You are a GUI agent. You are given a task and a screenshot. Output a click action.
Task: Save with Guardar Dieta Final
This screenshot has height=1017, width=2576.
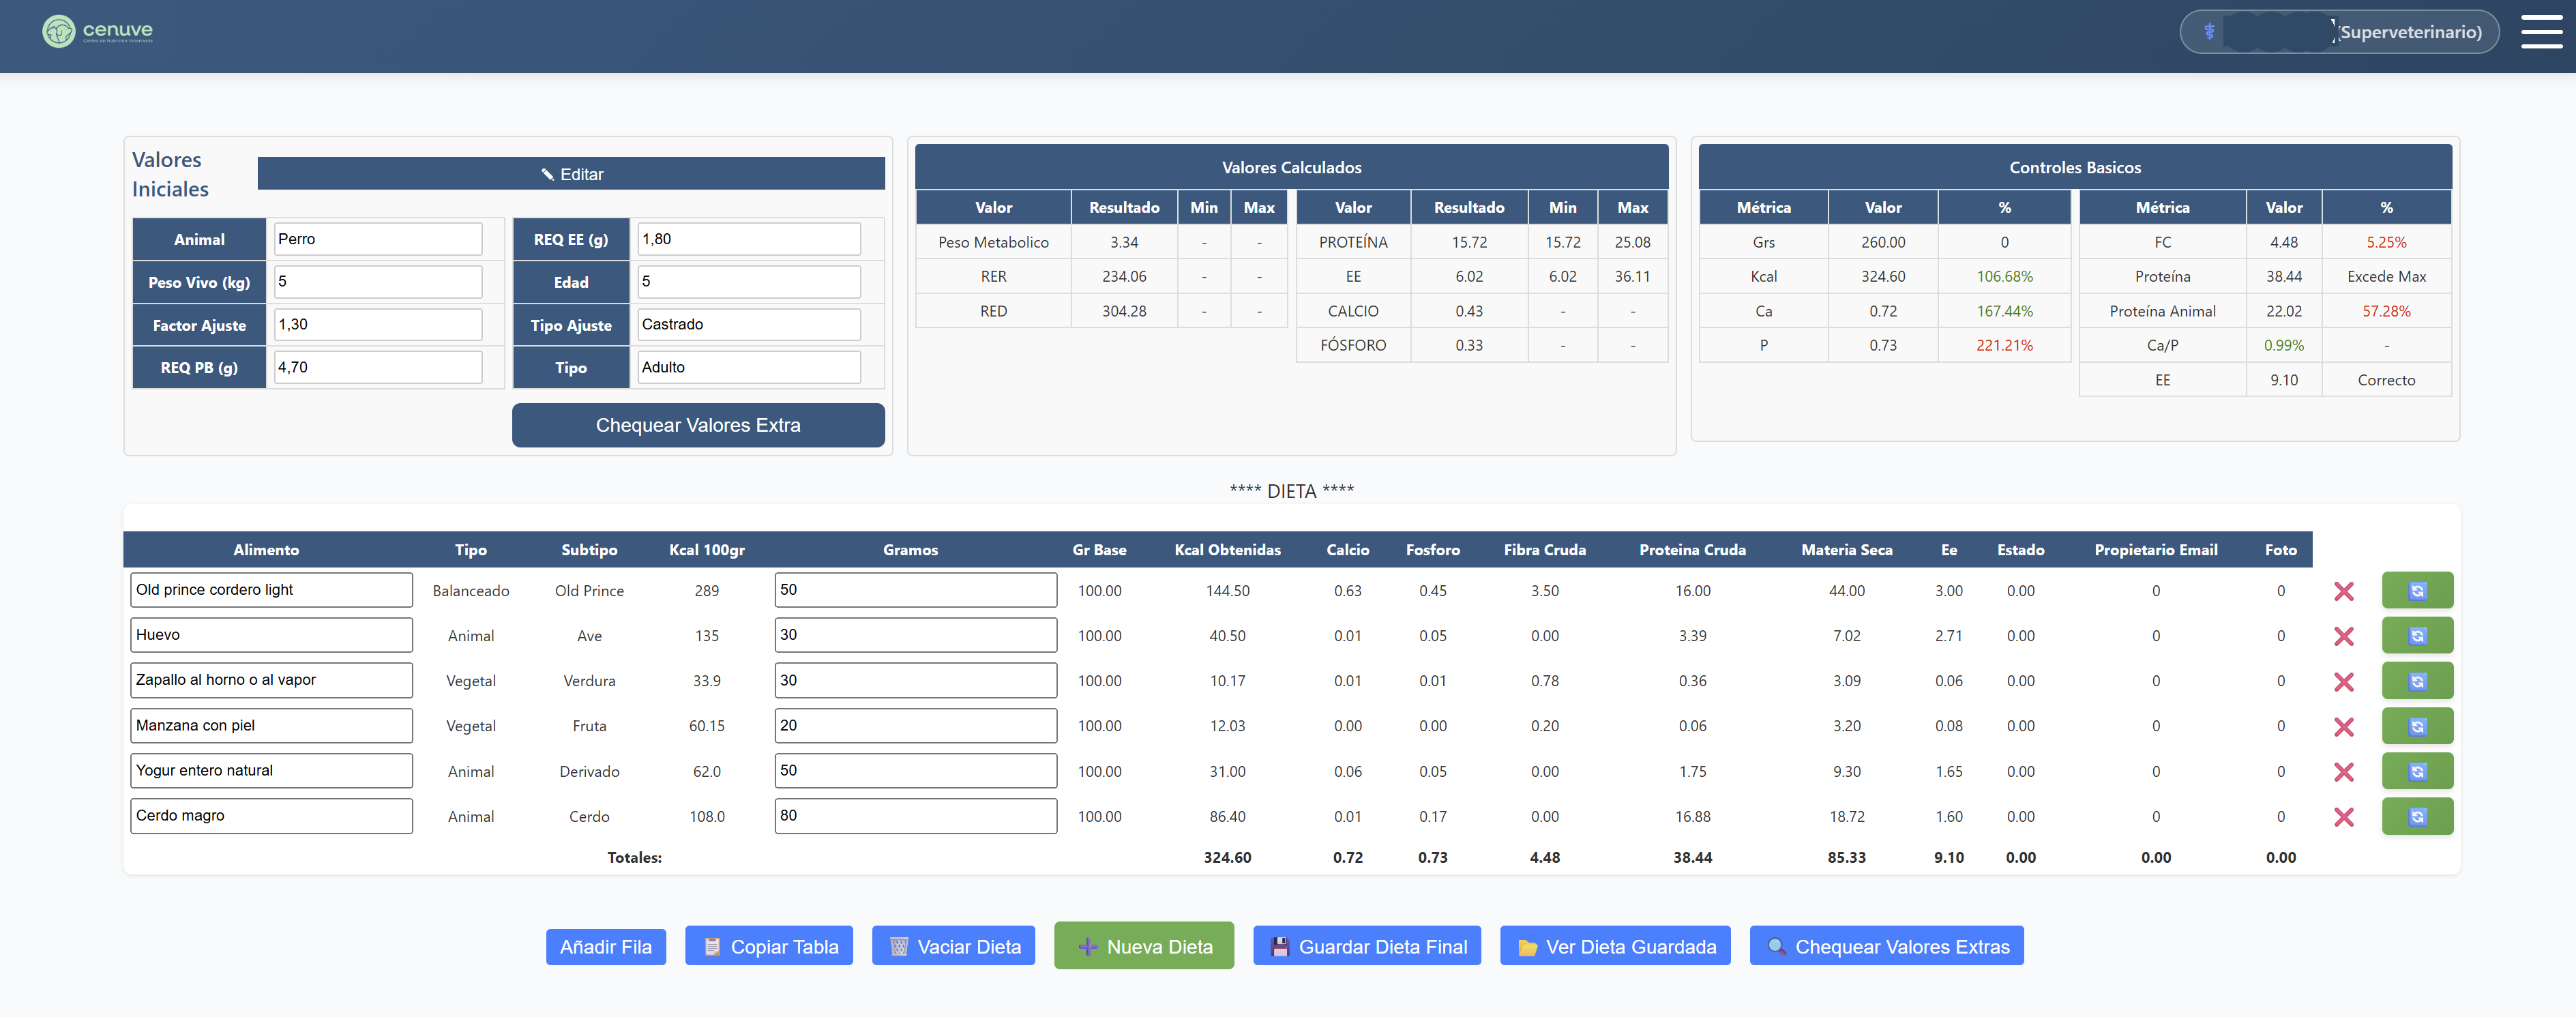pos(1366,946)
